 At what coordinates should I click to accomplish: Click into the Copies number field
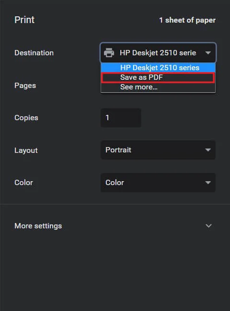121,118
